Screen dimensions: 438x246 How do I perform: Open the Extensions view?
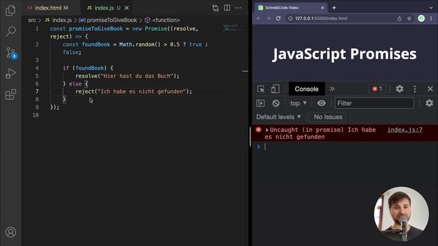pos(11,94)
